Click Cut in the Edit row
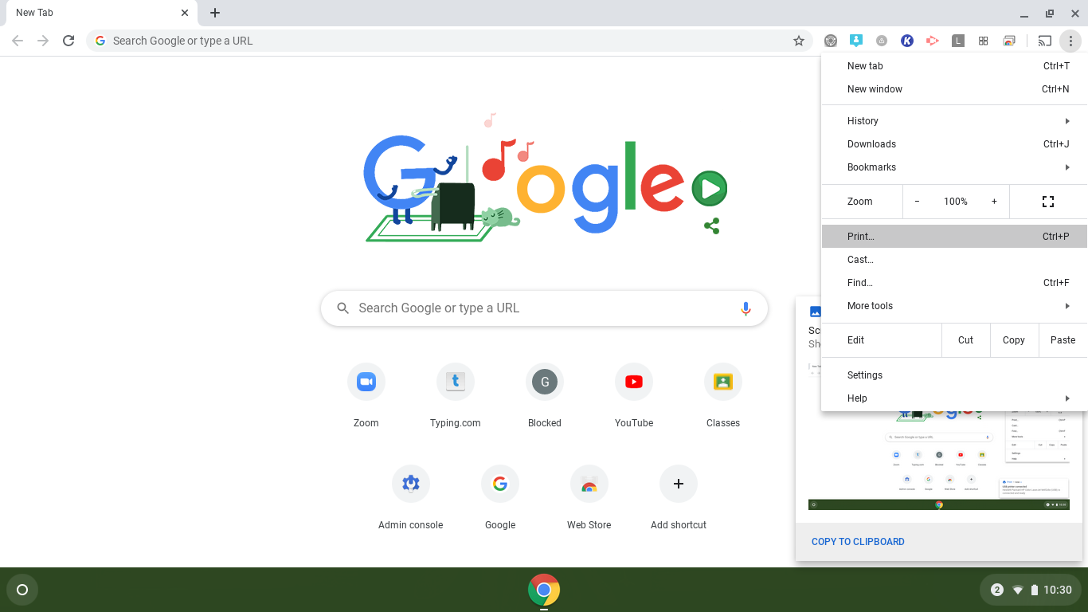1088x612 pixels. [966, 340]
